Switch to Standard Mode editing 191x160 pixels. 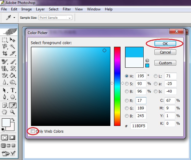[x=5, y=138]
